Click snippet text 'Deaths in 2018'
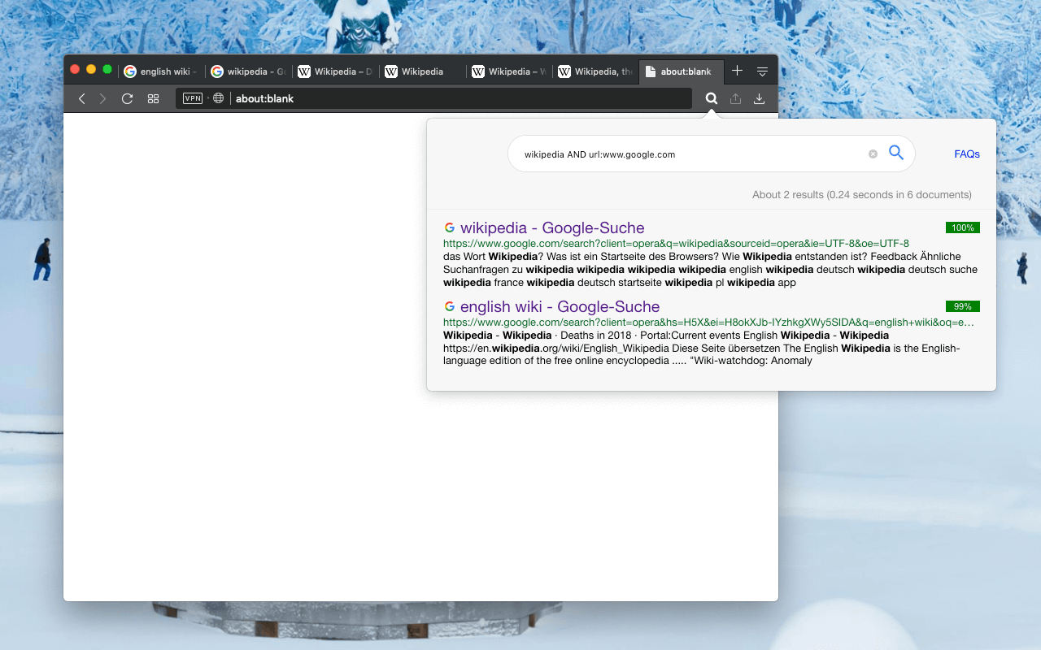 click(596, 336)
